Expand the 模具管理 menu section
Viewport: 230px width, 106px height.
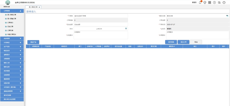[12, 79]
